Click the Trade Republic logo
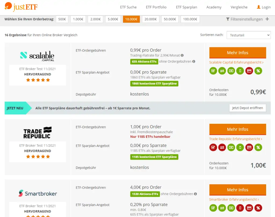The image size is (275, 217). (x=38, y=133)
